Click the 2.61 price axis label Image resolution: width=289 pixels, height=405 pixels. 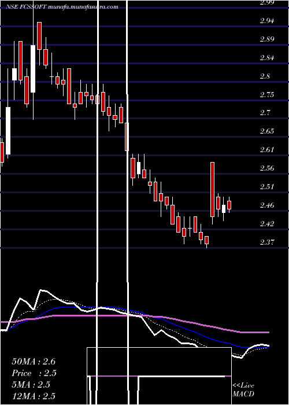(267, 150)
